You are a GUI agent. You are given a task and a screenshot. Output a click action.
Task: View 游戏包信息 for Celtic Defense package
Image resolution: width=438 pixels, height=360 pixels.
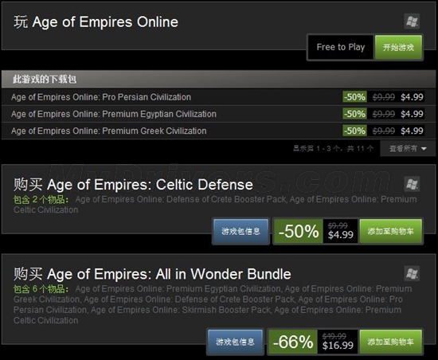click(241, 231)
